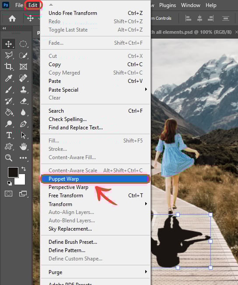Image resolution: width=238 pixels, height=285 pixels.
Task: Choose Find and Replace Text...
Action: coord(95,128)
